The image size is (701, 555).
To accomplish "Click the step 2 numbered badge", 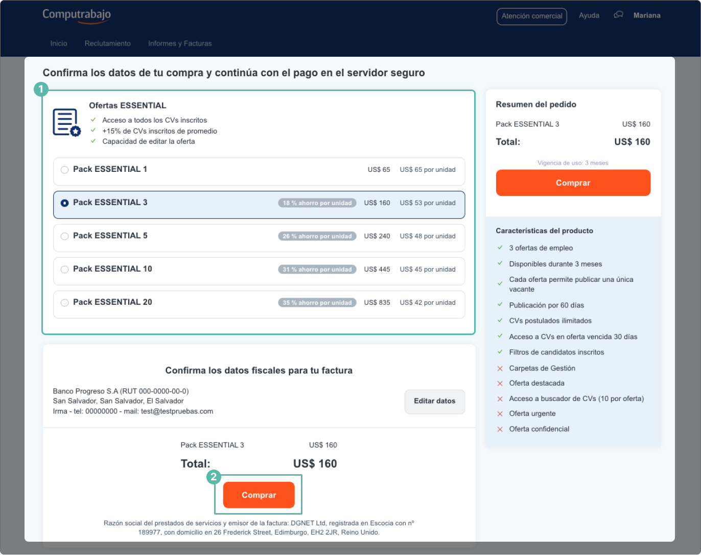I will click(214, 477).
